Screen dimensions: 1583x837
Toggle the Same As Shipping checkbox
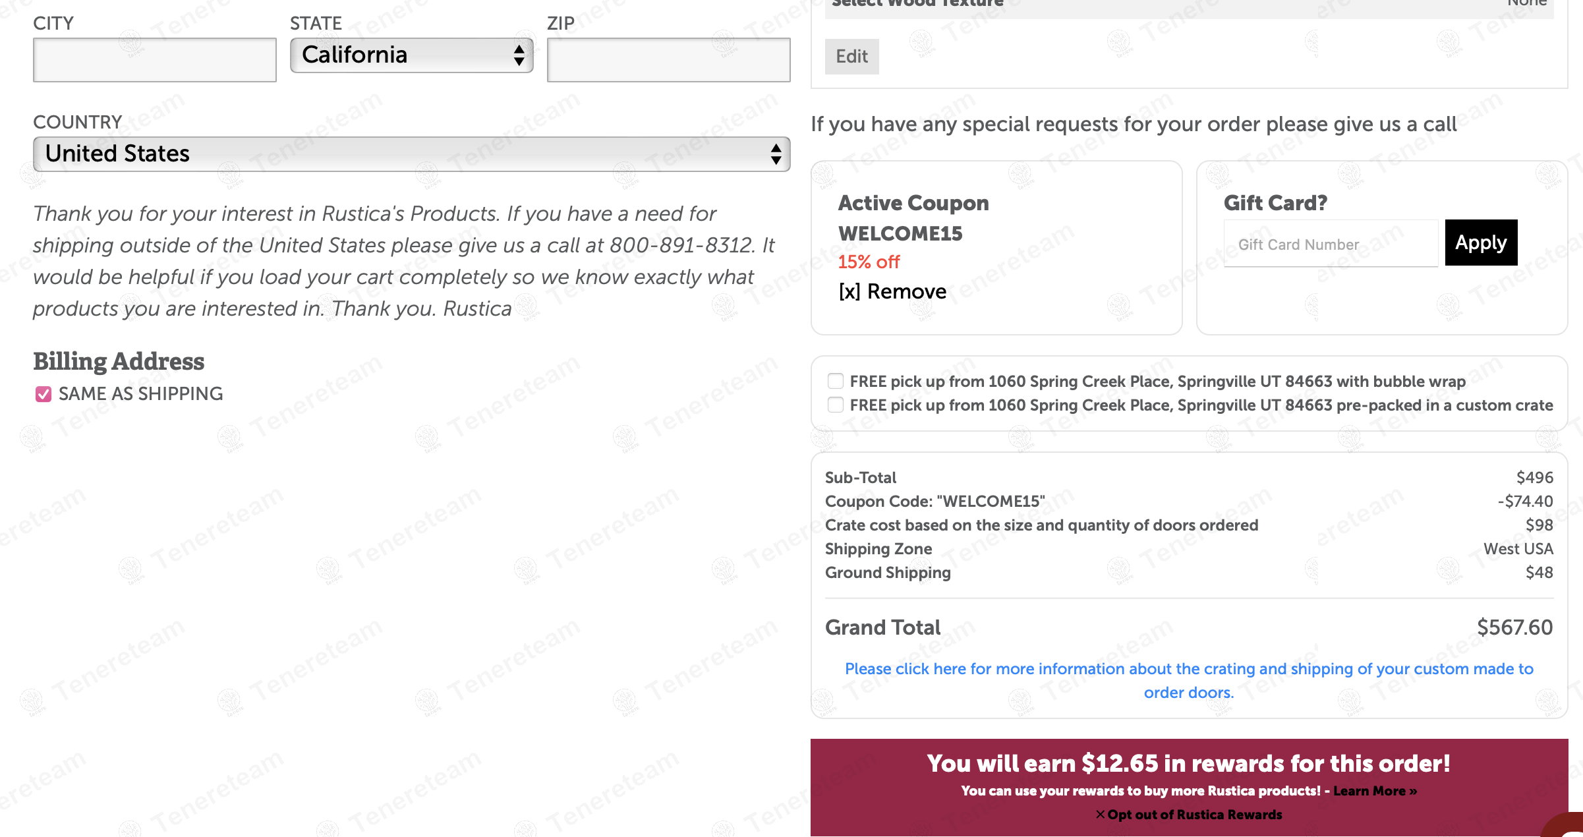point(43,394)
